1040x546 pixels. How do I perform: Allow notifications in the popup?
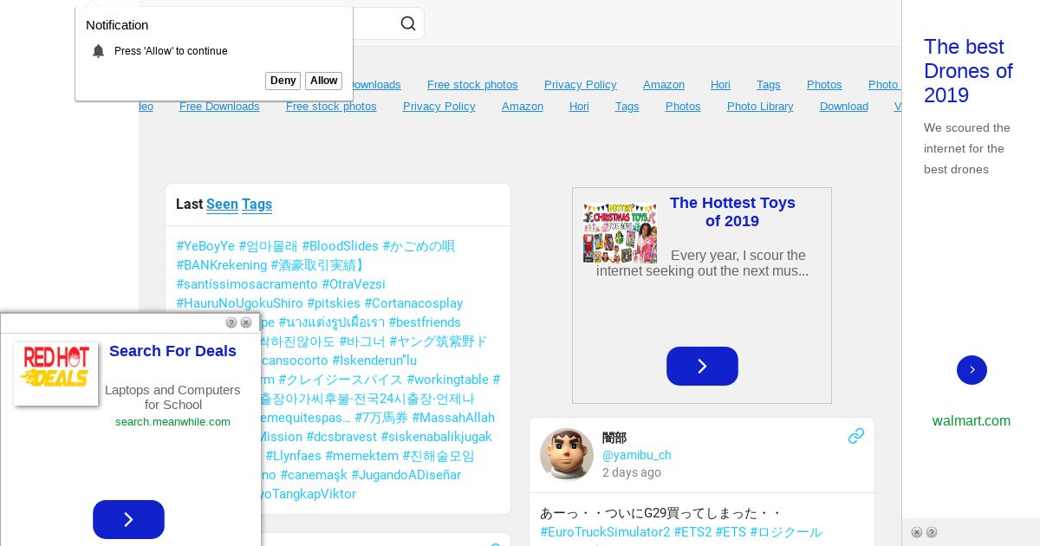tap(323, 81)
